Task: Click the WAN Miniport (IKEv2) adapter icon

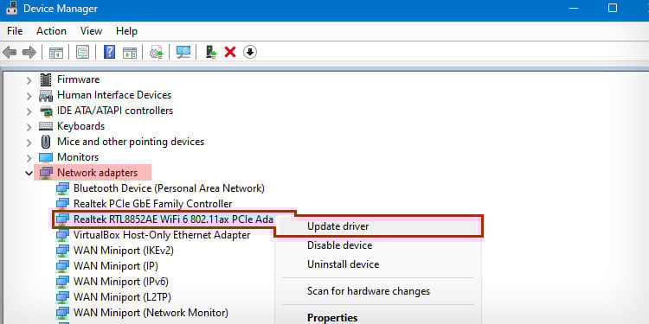Action: pos(62,251)
